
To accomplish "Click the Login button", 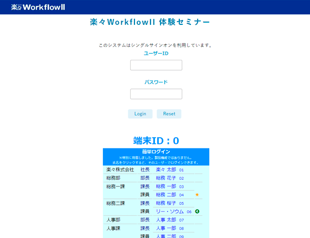I will click(140, 114).
